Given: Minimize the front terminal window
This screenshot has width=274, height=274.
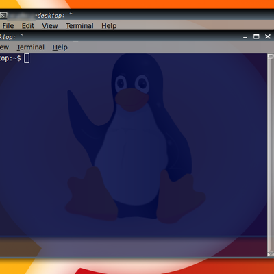Looking at the screenshot, I should point(245,37).
